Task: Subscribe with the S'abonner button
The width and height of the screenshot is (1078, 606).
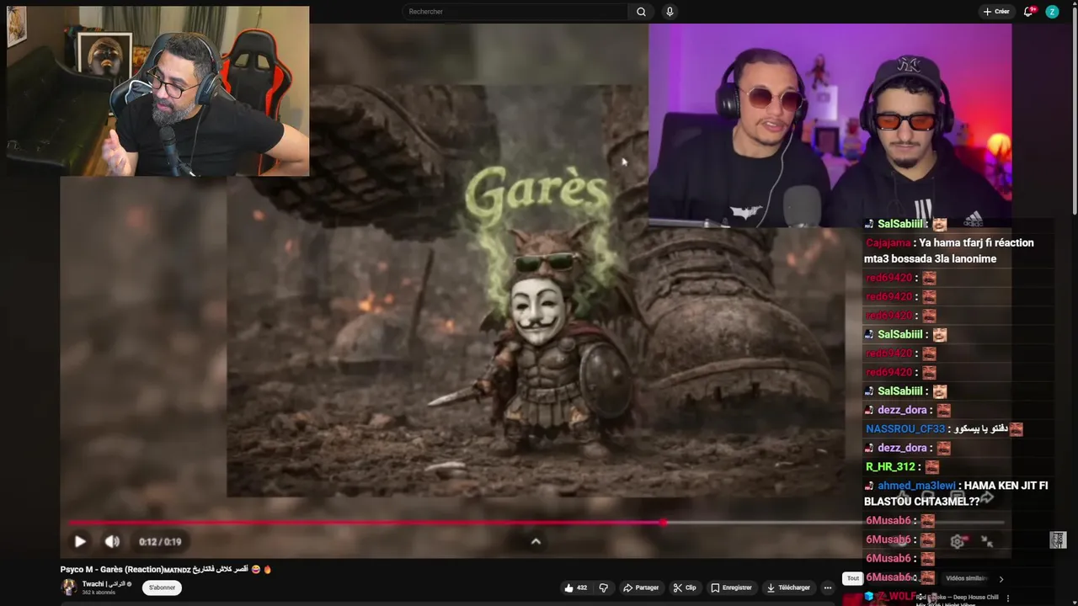Action: (163, 587)
